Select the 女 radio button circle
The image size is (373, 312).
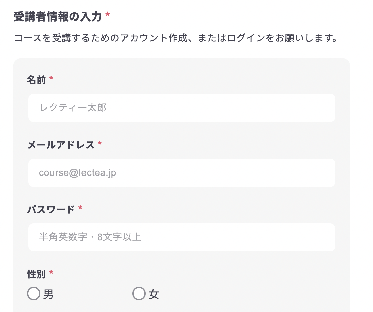pyautogui.click(x=139, y=294)
